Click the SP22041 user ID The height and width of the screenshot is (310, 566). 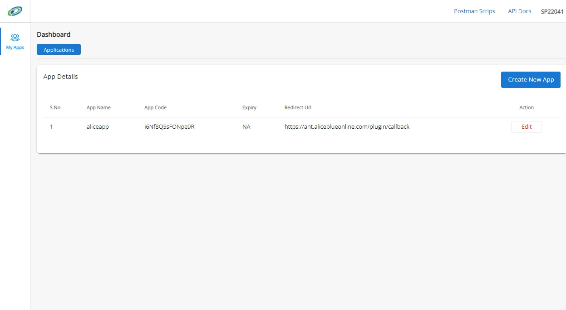click(x=552, y=12)
